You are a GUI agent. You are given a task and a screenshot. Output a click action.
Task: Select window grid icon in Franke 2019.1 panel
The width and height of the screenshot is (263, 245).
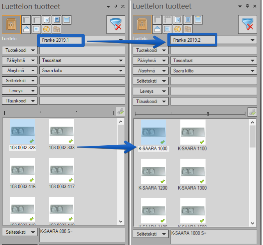pos(57,20)
